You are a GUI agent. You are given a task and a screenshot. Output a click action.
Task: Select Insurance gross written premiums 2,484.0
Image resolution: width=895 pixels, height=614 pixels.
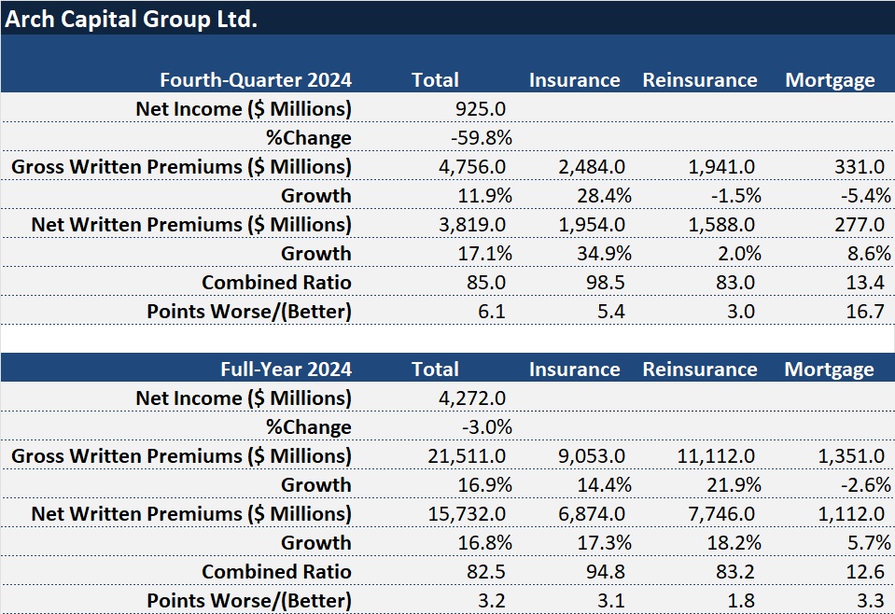point(592,167)
